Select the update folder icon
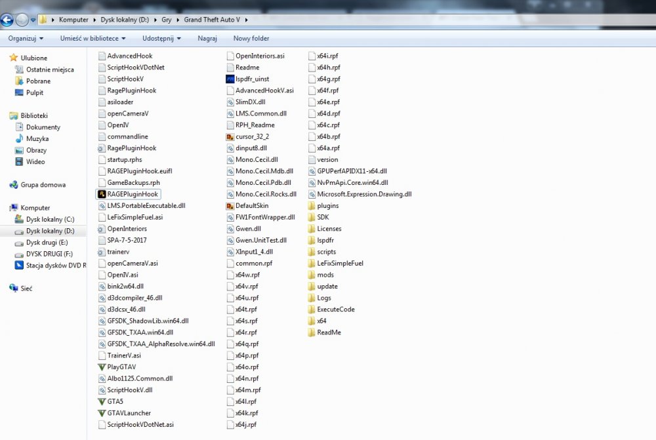This screenshot has width=656, height=440. (312, 287)
